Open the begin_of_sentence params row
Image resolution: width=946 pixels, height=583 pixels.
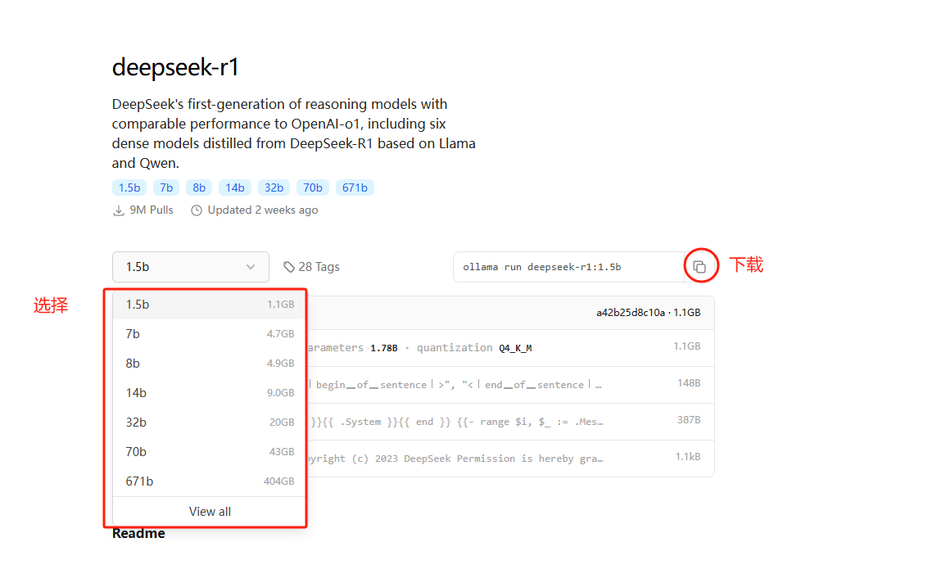pos(510,385)
